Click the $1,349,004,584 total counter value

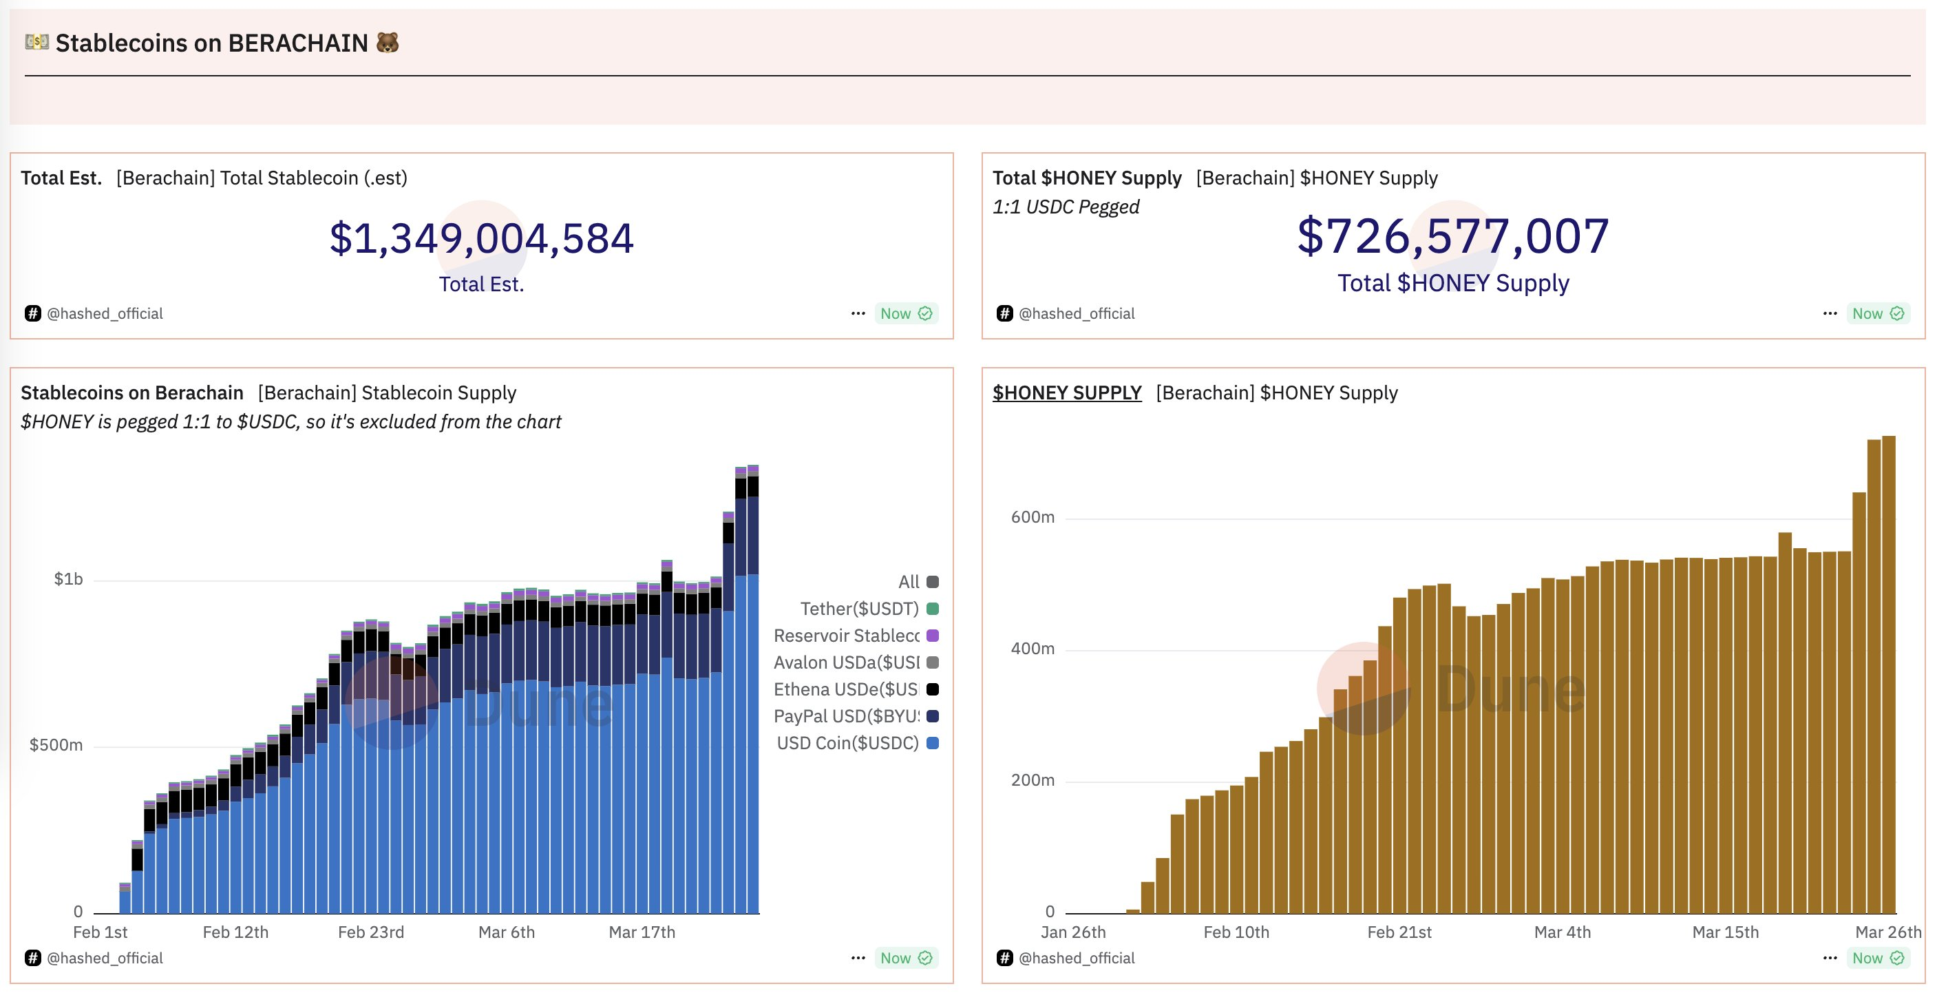click(x=481, y=238)
